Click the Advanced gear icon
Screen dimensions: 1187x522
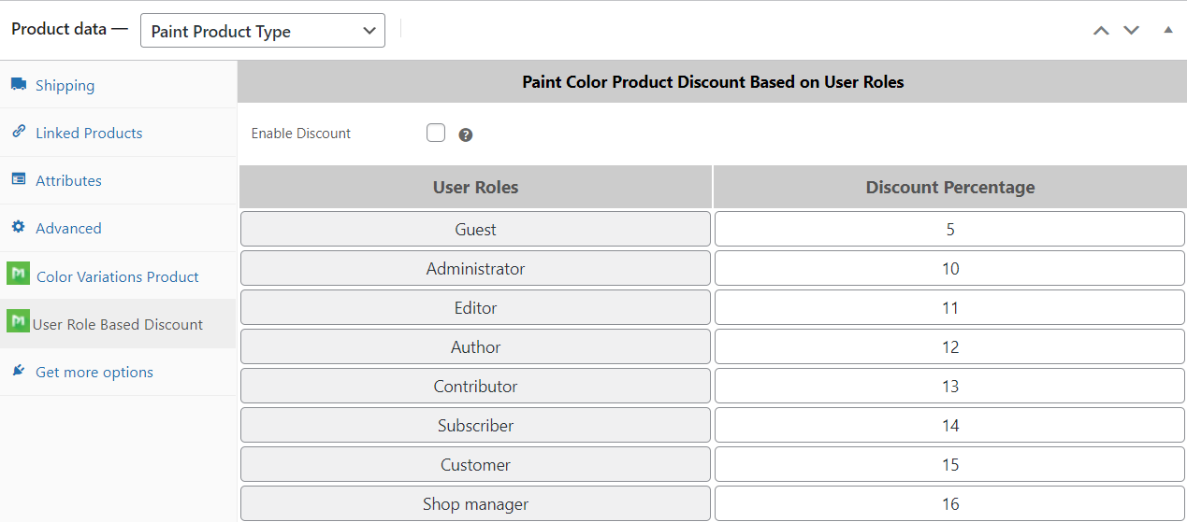tap(18, 227)
